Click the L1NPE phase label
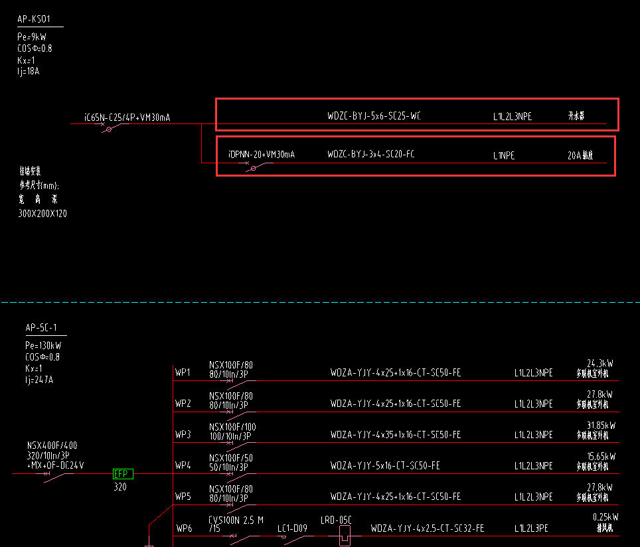Viewport: 640px width, 547px height. coord(504,155)
